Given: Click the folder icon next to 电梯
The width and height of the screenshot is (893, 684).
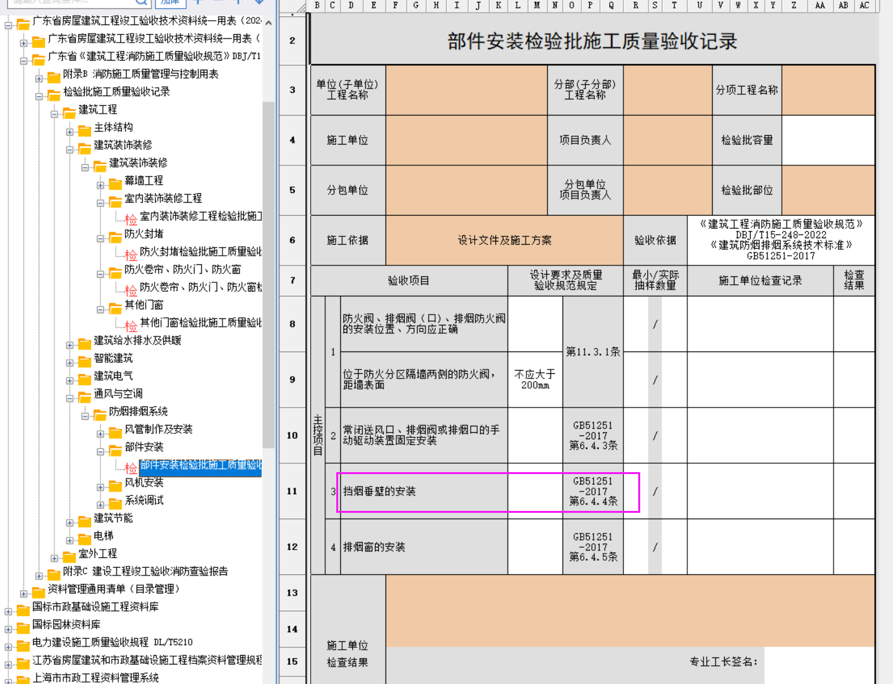Looking at the screenshot, I should point(85,538).
